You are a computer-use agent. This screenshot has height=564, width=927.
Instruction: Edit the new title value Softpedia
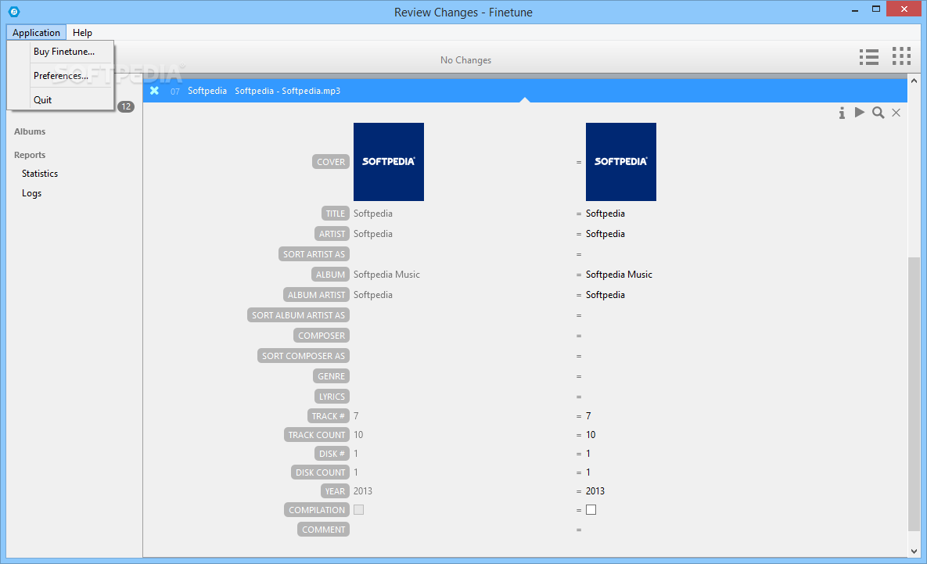[605, 214]
